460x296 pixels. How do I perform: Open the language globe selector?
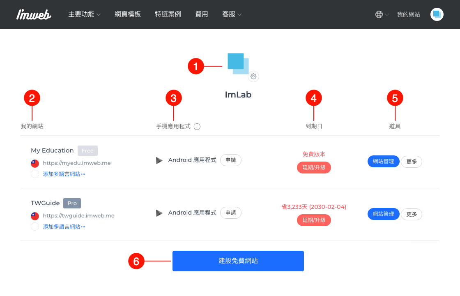click(382, 14)
